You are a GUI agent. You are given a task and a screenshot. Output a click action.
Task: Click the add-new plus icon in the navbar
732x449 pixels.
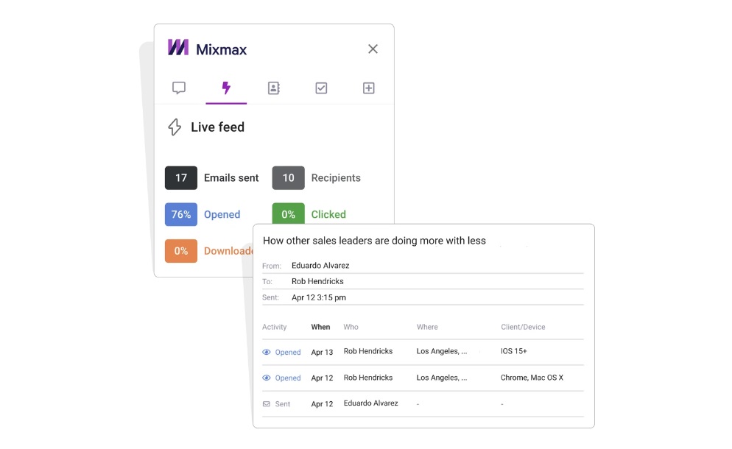(x=368, y=88)
